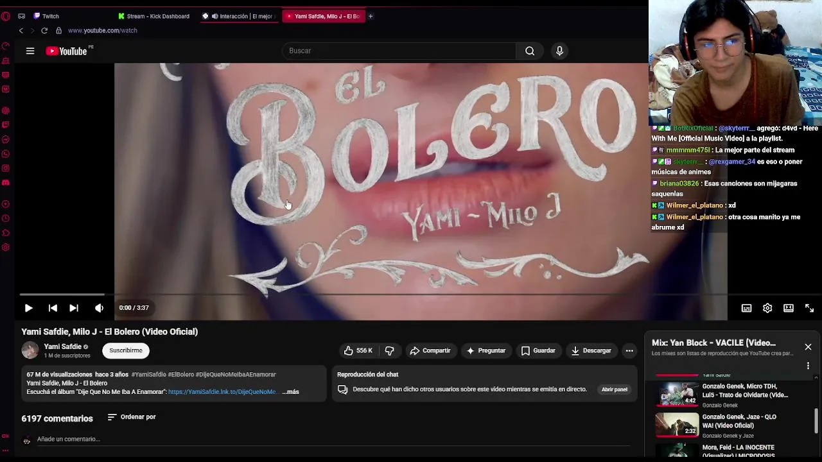Viewport: 822px width, 462px height.
Task: Subscribe to Yami Safdie with Suscribirse
Action: [x=126, y=350]
